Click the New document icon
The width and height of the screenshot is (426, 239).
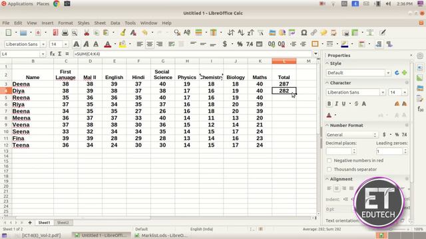click(x=9, y=33)
